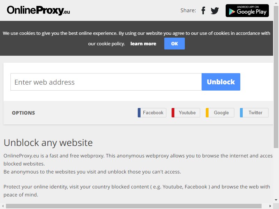Image resolution: width=279 pixels, height=209 pixels.
Task: Click the vertical scrollbar thumb
Action: pyautogui.click(x=276, y=76)
